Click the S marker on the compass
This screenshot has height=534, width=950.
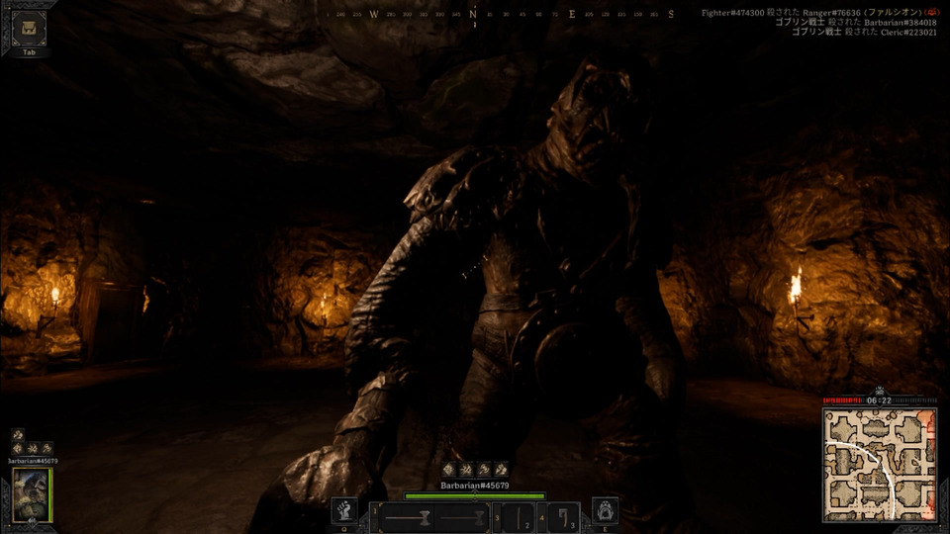[671, 14]
